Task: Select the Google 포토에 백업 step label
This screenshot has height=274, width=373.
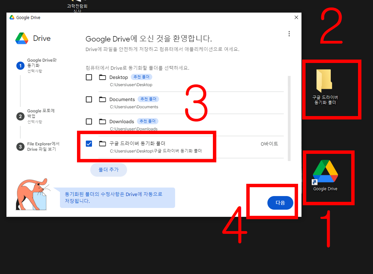Action: click(x=41, y=113)
